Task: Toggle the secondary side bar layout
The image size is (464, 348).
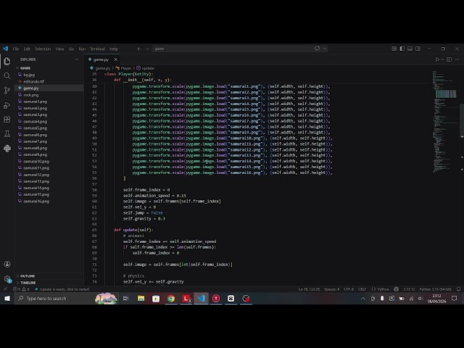Action: (x=418, y=49)
